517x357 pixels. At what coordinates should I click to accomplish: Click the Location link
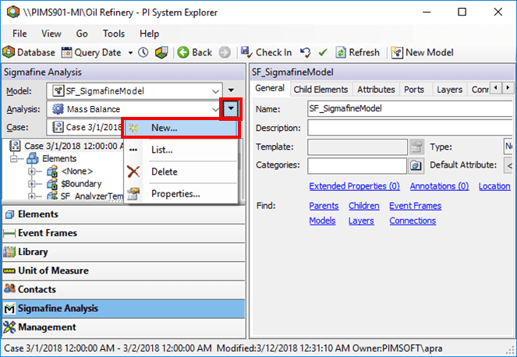[x=494, y=186]
